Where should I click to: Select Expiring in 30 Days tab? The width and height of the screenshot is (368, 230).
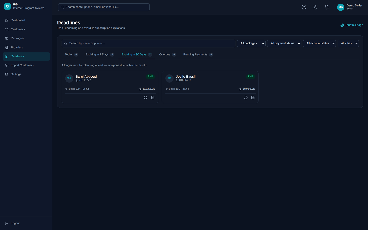pos(137,55)
